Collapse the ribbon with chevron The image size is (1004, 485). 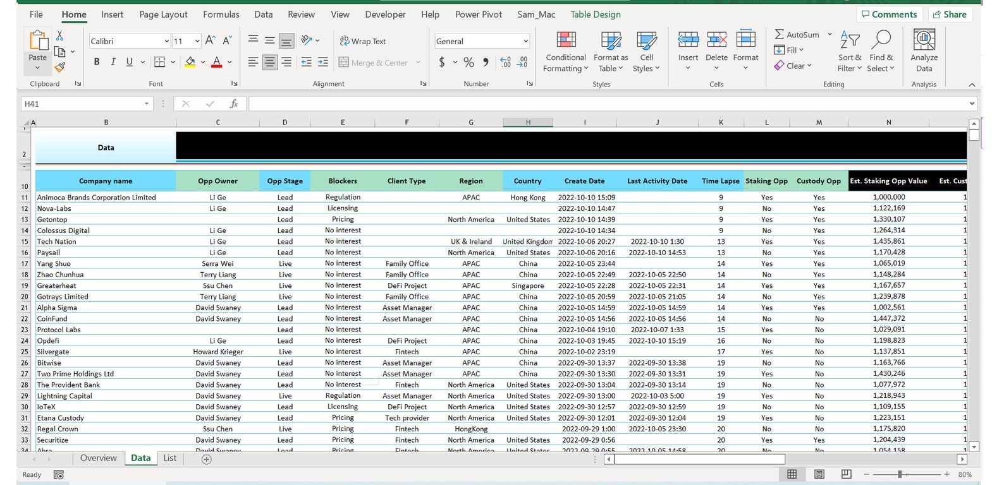pyautogui.click(x=972, y=85)
